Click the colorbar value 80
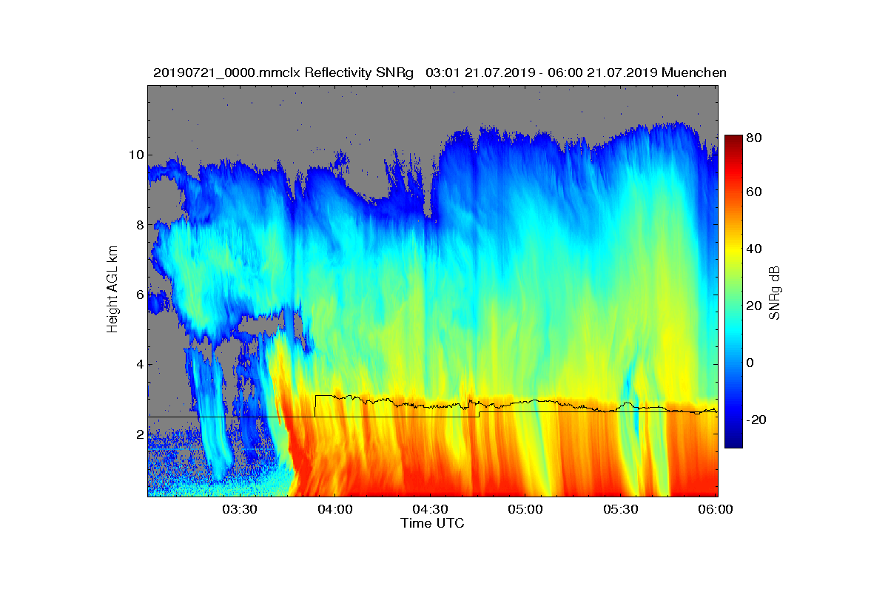 coord(755,138)
